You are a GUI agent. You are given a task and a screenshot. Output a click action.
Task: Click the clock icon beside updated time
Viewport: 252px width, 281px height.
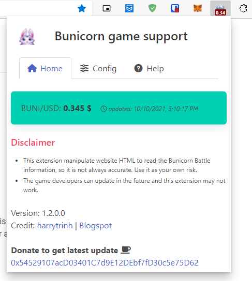[x=103, y=109]
